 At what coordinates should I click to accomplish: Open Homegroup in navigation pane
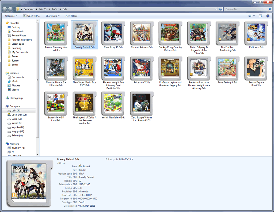pyautogui.click(x=16, y=98)
